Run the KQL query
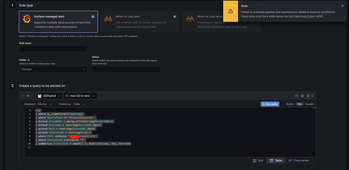The image size is (349, 170). 270,104
